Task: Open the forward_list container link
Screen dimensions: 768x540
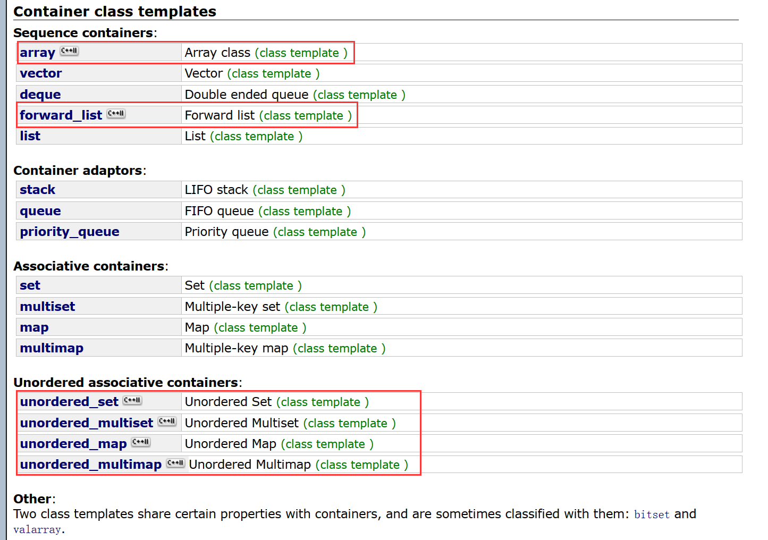Action: [x=61, y=115]
